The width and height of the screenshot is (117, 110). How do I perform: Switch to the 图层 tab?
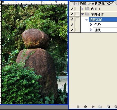pos(74,4)
